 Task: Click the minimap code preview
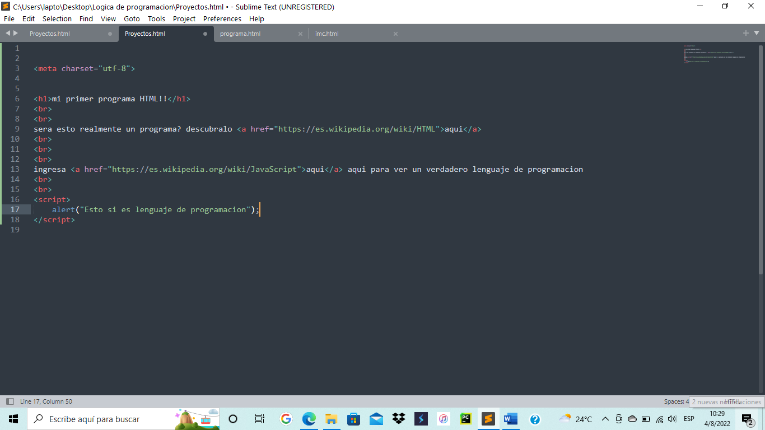714,54
